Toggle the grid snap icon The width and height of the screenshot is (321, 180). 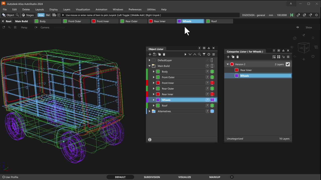pos(304,15)
